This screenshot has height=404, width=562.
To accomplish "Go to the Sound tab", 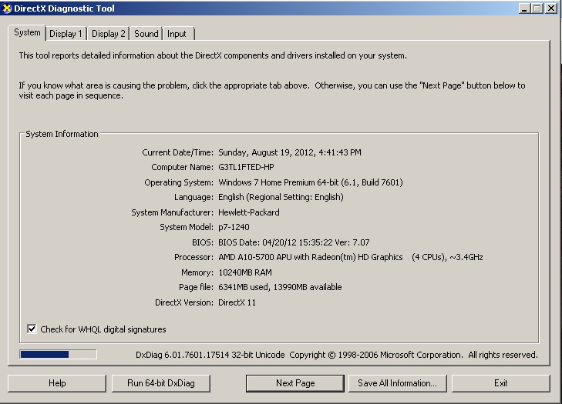I will point(146,34).
